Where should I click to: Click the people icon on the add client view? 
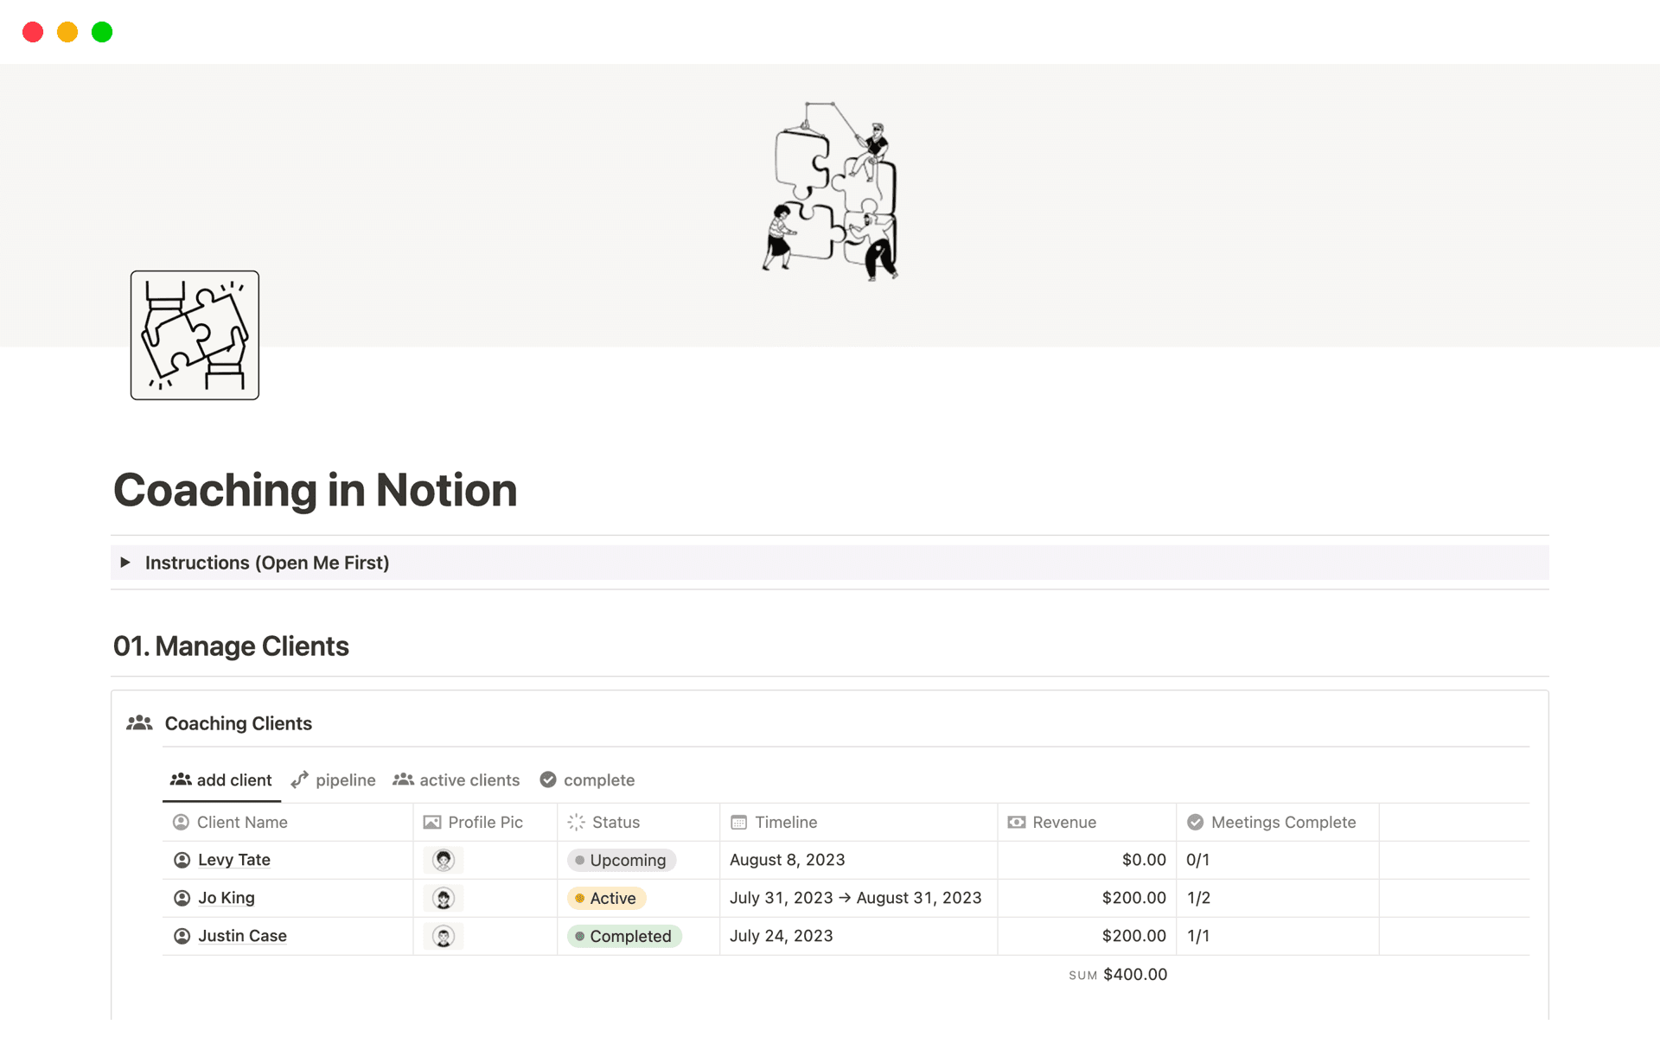coord(182,779)
